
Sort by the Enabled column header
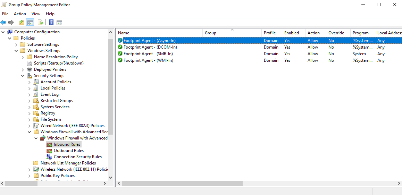coord(294,33)
